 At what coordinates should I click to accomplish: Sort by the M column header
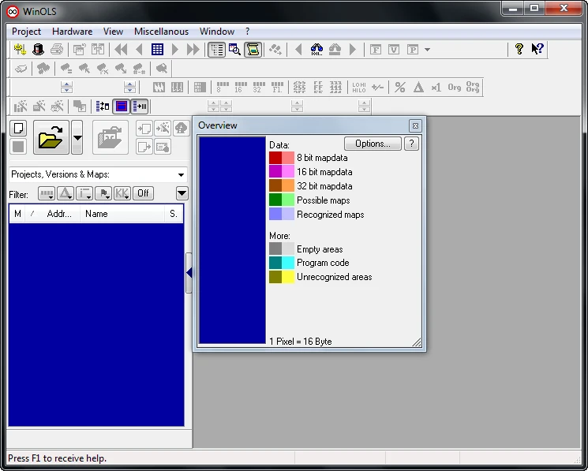17,214
